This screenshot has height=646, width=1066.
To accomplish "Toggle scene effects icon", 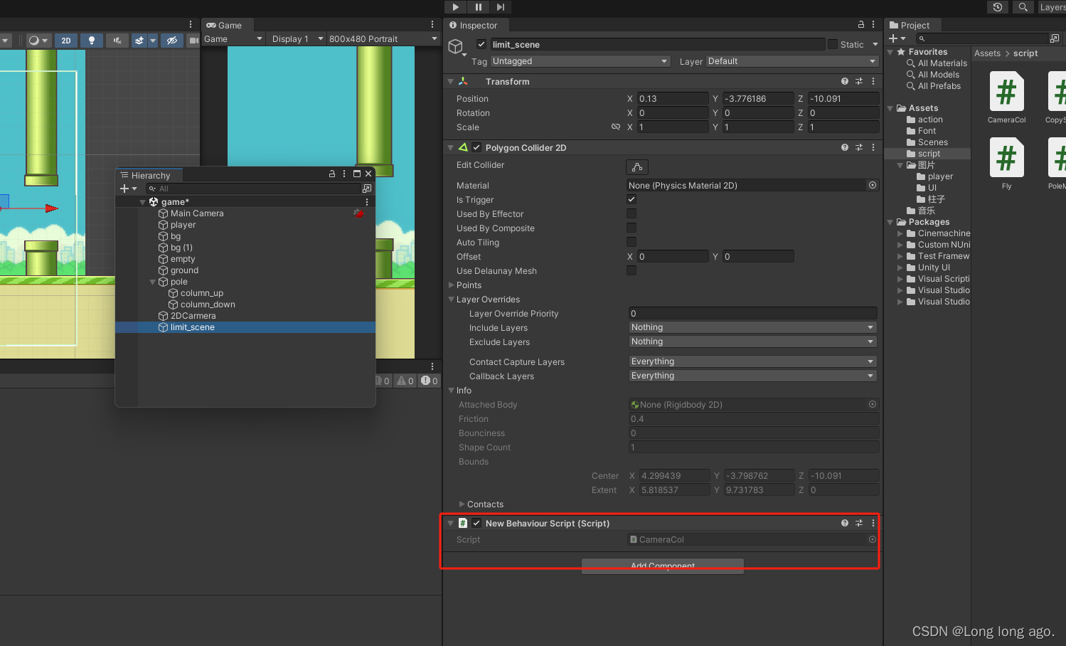I will click(x=139, y=41).
